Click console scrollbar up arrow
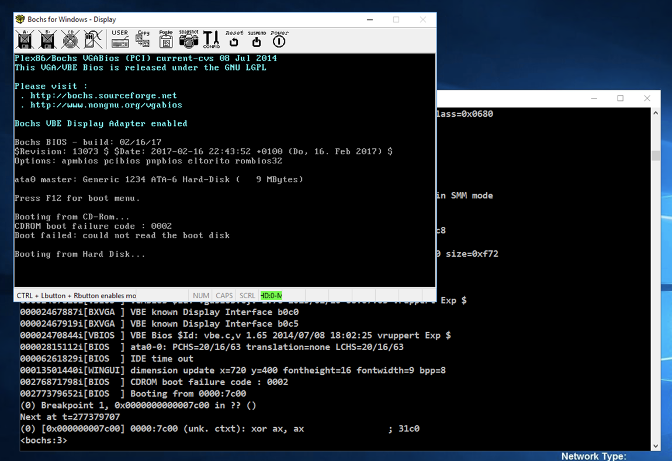Screen dimensions: 672x461 tap(655, 113)
